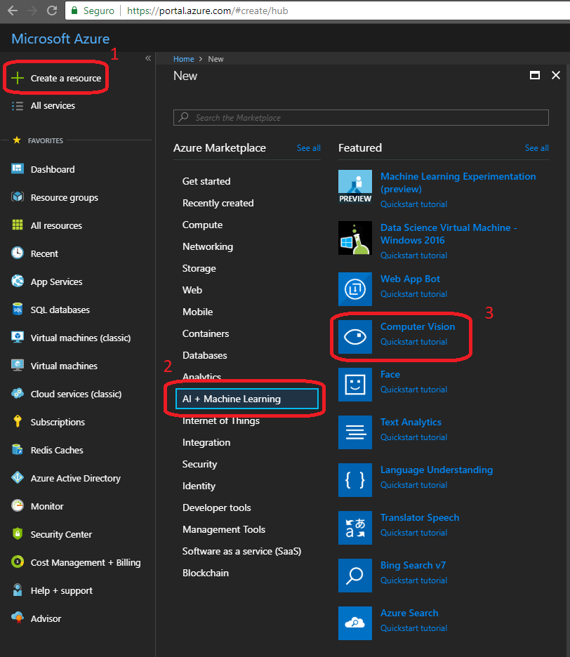
Task: Open the Face service smiley icon
Action: [x=354, y=385]
